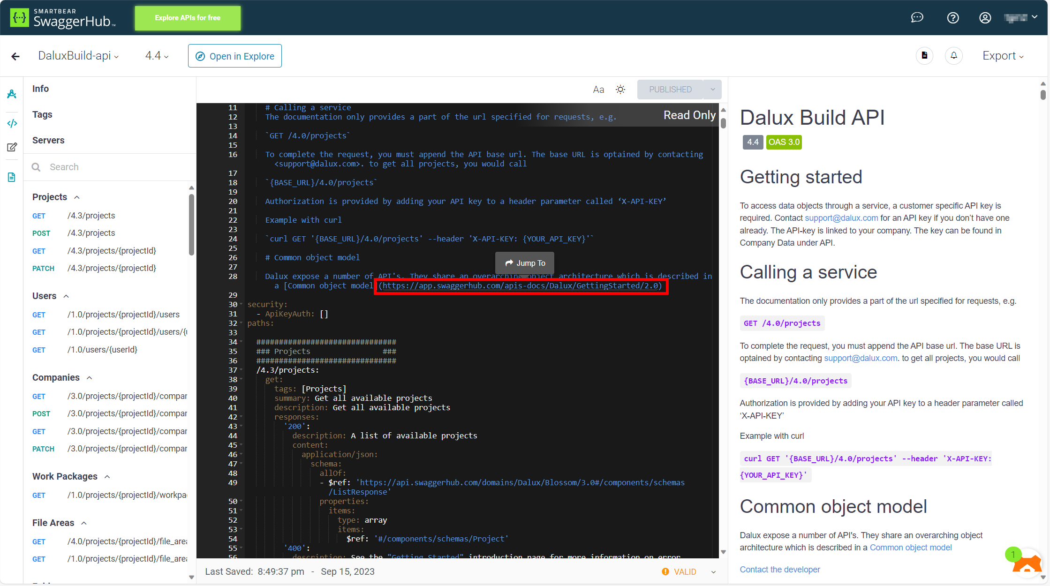This screenshot has height=586, width=1050.
Task: Open the 4.4 version dropdown
Action: [x=157, y=56]
